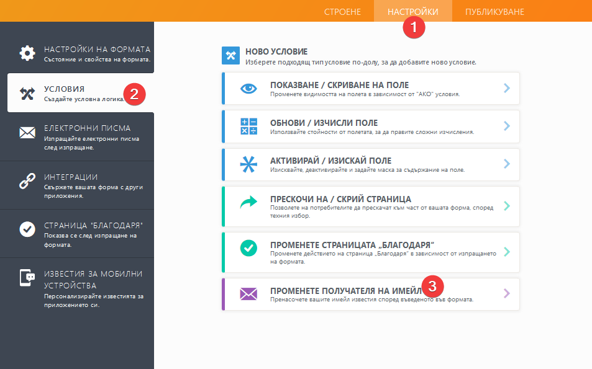592x369 pixels.
Task: Open chevron on Променете получателя на имейл
Action: [x=507, y=294]
